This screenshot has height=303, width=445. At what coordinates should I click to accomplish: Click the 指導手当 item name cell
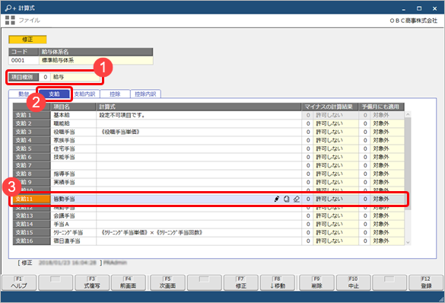point(73,174)
